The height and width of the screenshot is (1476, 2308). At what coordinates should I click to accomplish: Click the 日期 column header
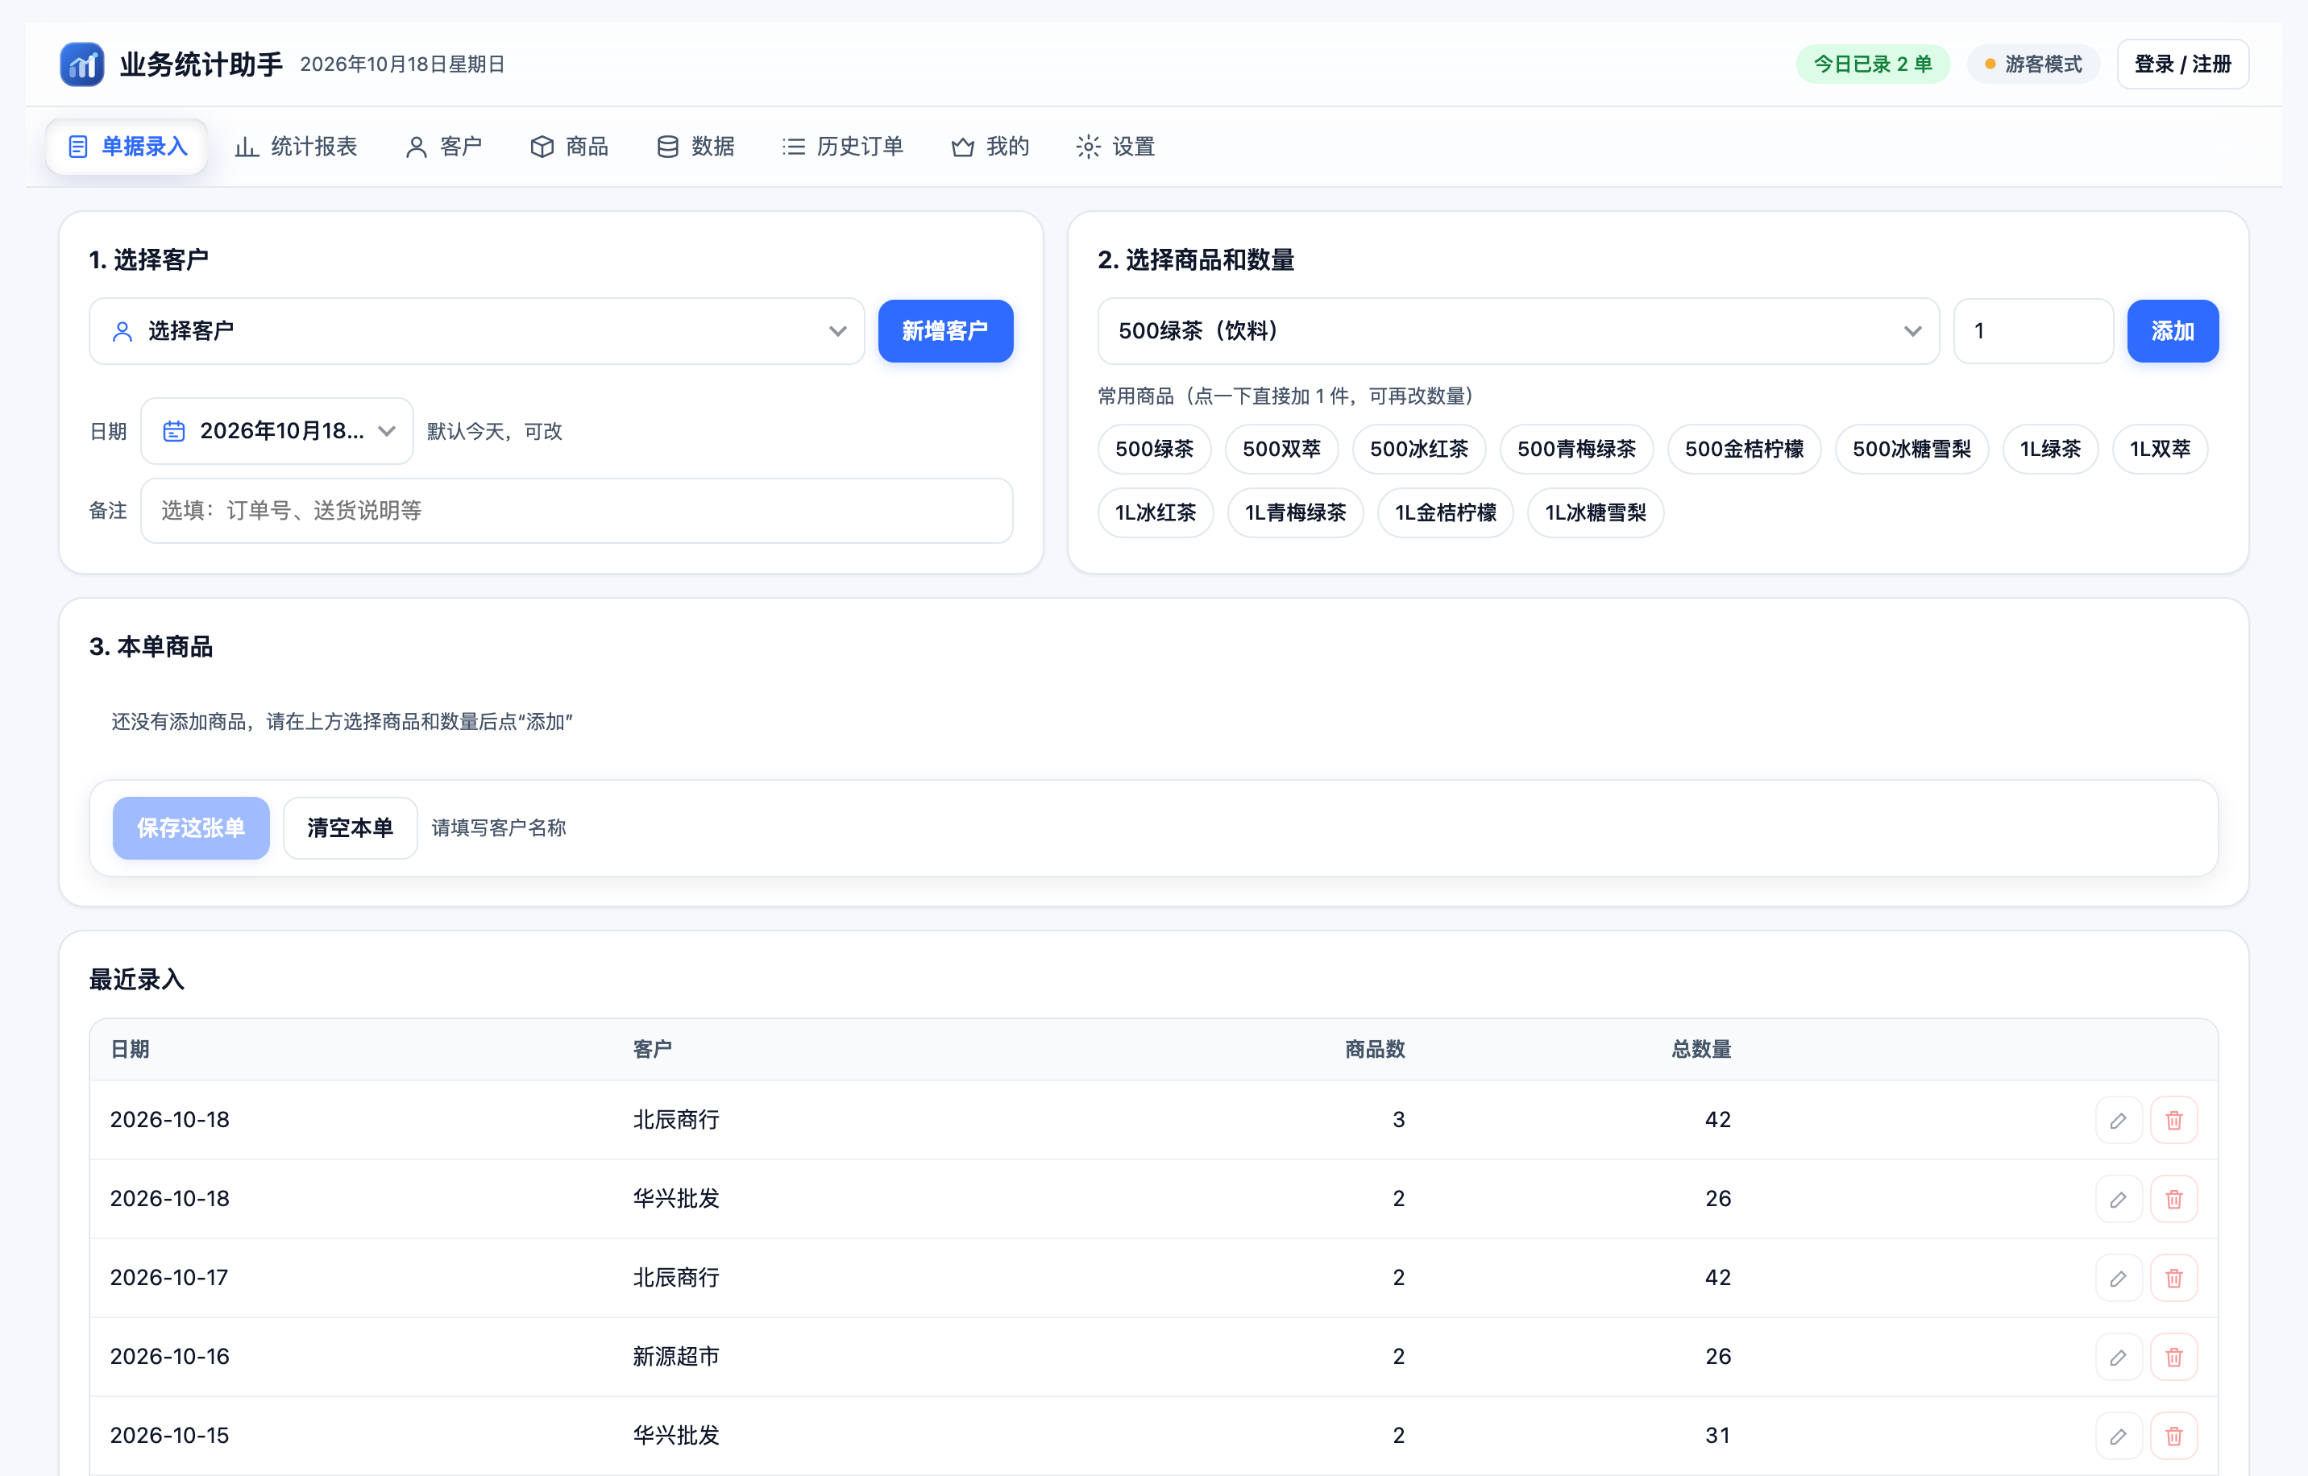pos(131,1050)
